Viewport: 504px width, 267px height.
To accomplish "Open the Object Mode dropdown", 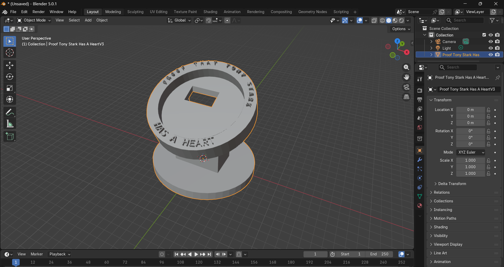I will pos(34,20).
